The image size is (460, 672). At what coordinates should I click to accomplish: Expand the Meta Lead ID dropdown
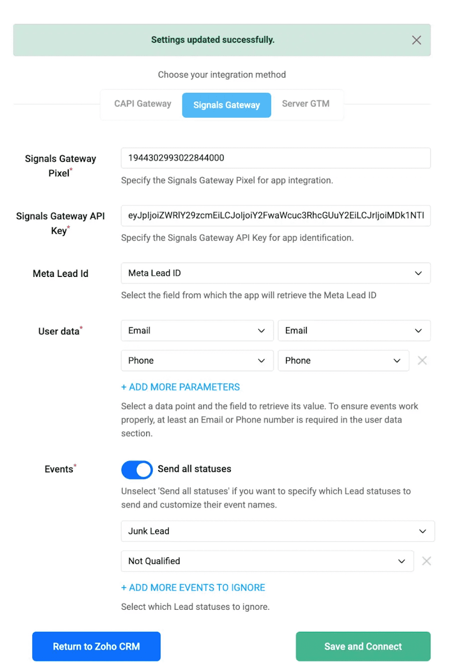[275, 273]
